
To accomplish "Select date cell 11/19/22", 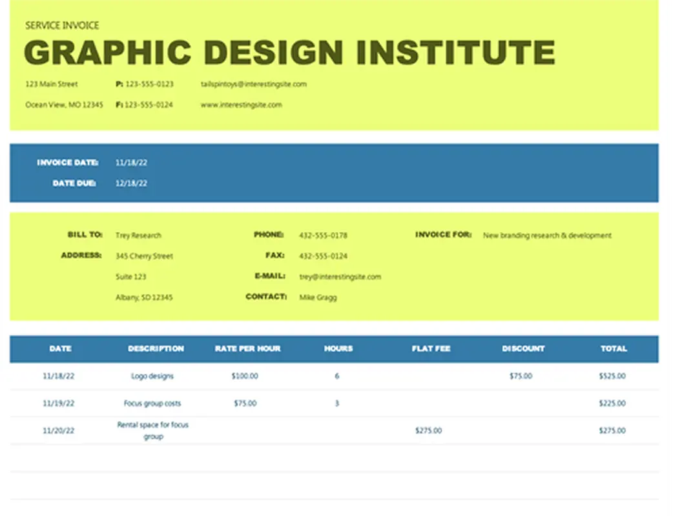I will tap(58, 403).
